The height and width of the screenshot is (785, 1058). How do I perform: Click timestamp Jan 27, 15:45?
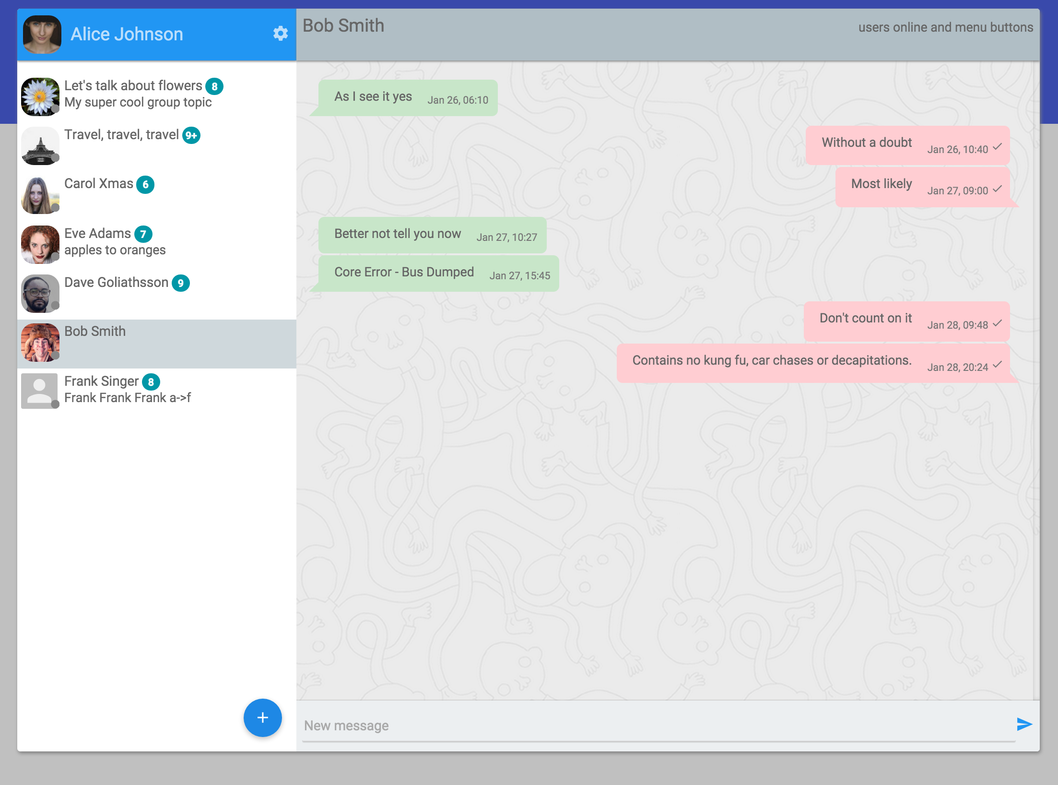(520, 276)
